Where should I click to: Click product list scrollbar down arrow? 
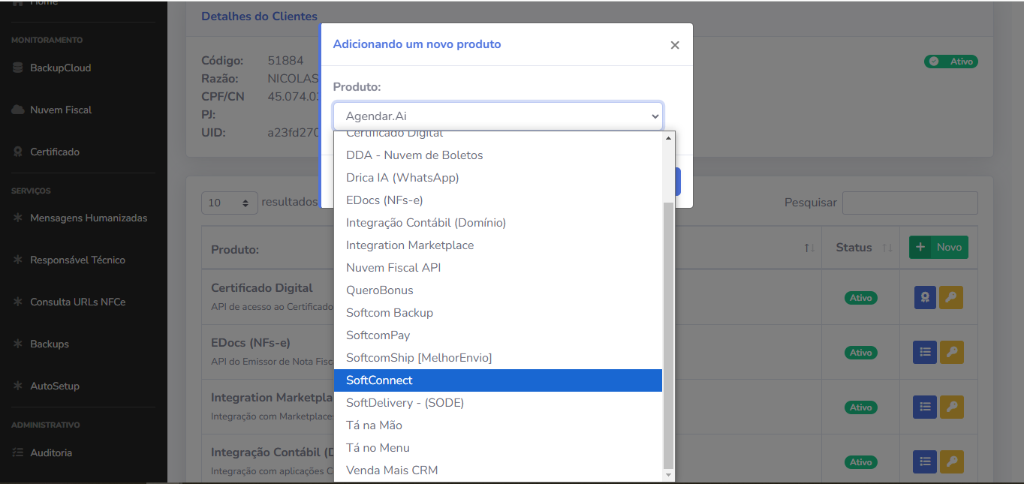click(668, 474)
